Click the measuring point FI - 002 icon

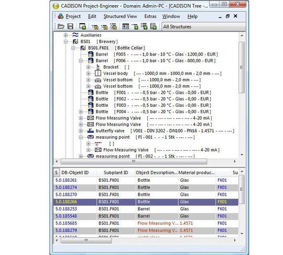coord(91,156)
